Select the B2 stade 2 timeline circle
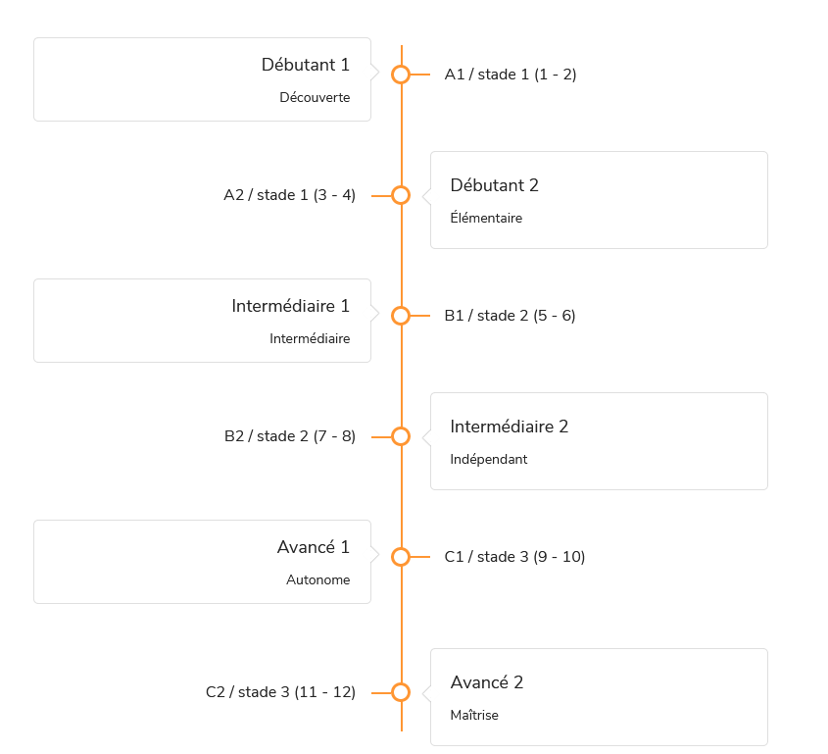 tap(401, 436)
